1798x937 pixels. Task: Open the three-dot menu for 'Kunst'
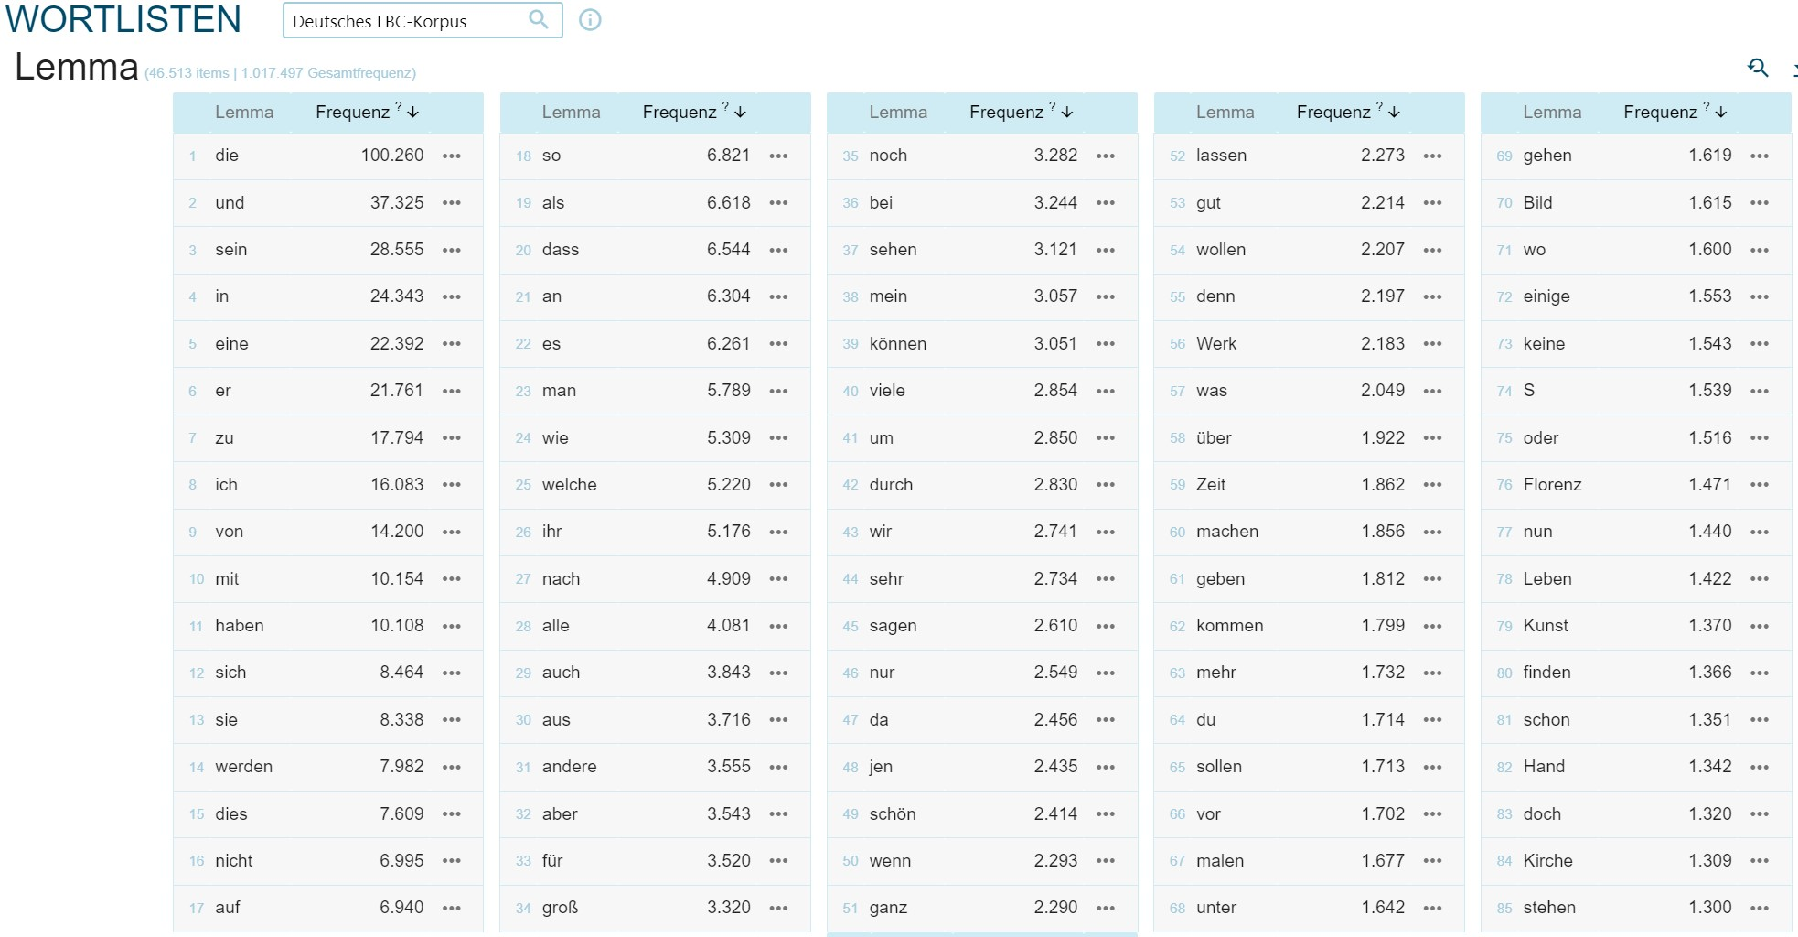[1760, 626]
